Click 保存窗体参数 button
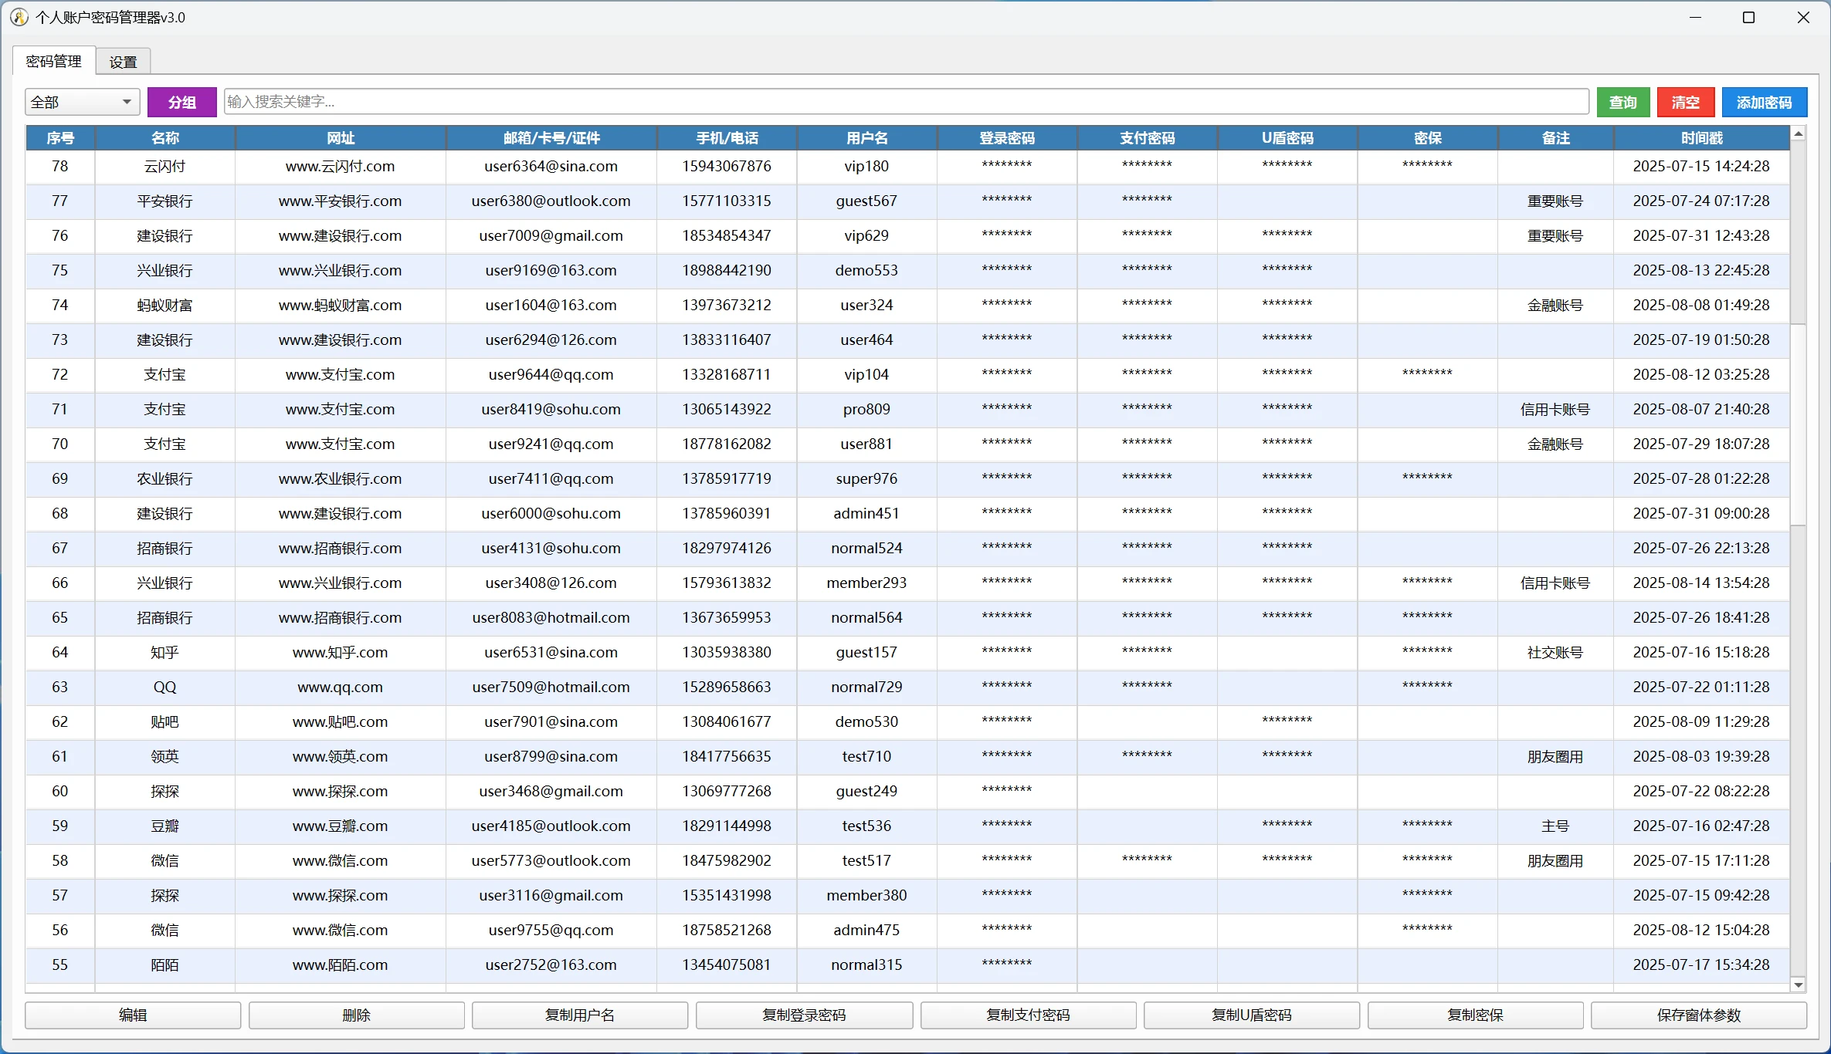 coord(1698,1015)
